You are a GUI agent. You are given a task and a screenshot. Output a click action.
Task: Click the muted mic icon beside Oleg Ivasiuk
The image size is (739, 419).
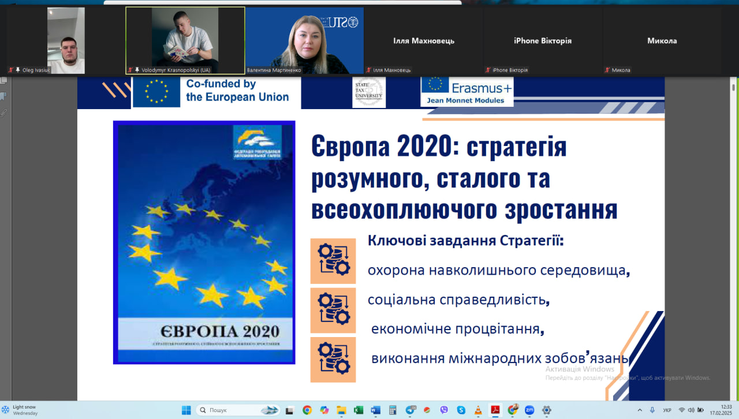11,70
